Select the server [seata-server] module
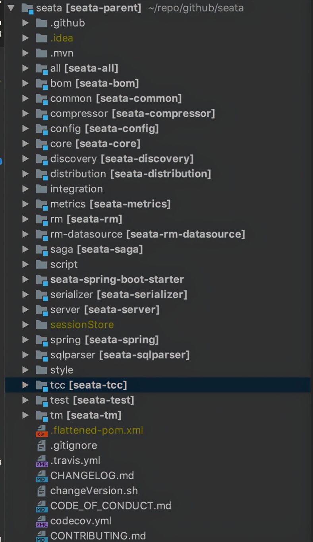The height and width of the screenshot is (542, 313). click(104, 310)
